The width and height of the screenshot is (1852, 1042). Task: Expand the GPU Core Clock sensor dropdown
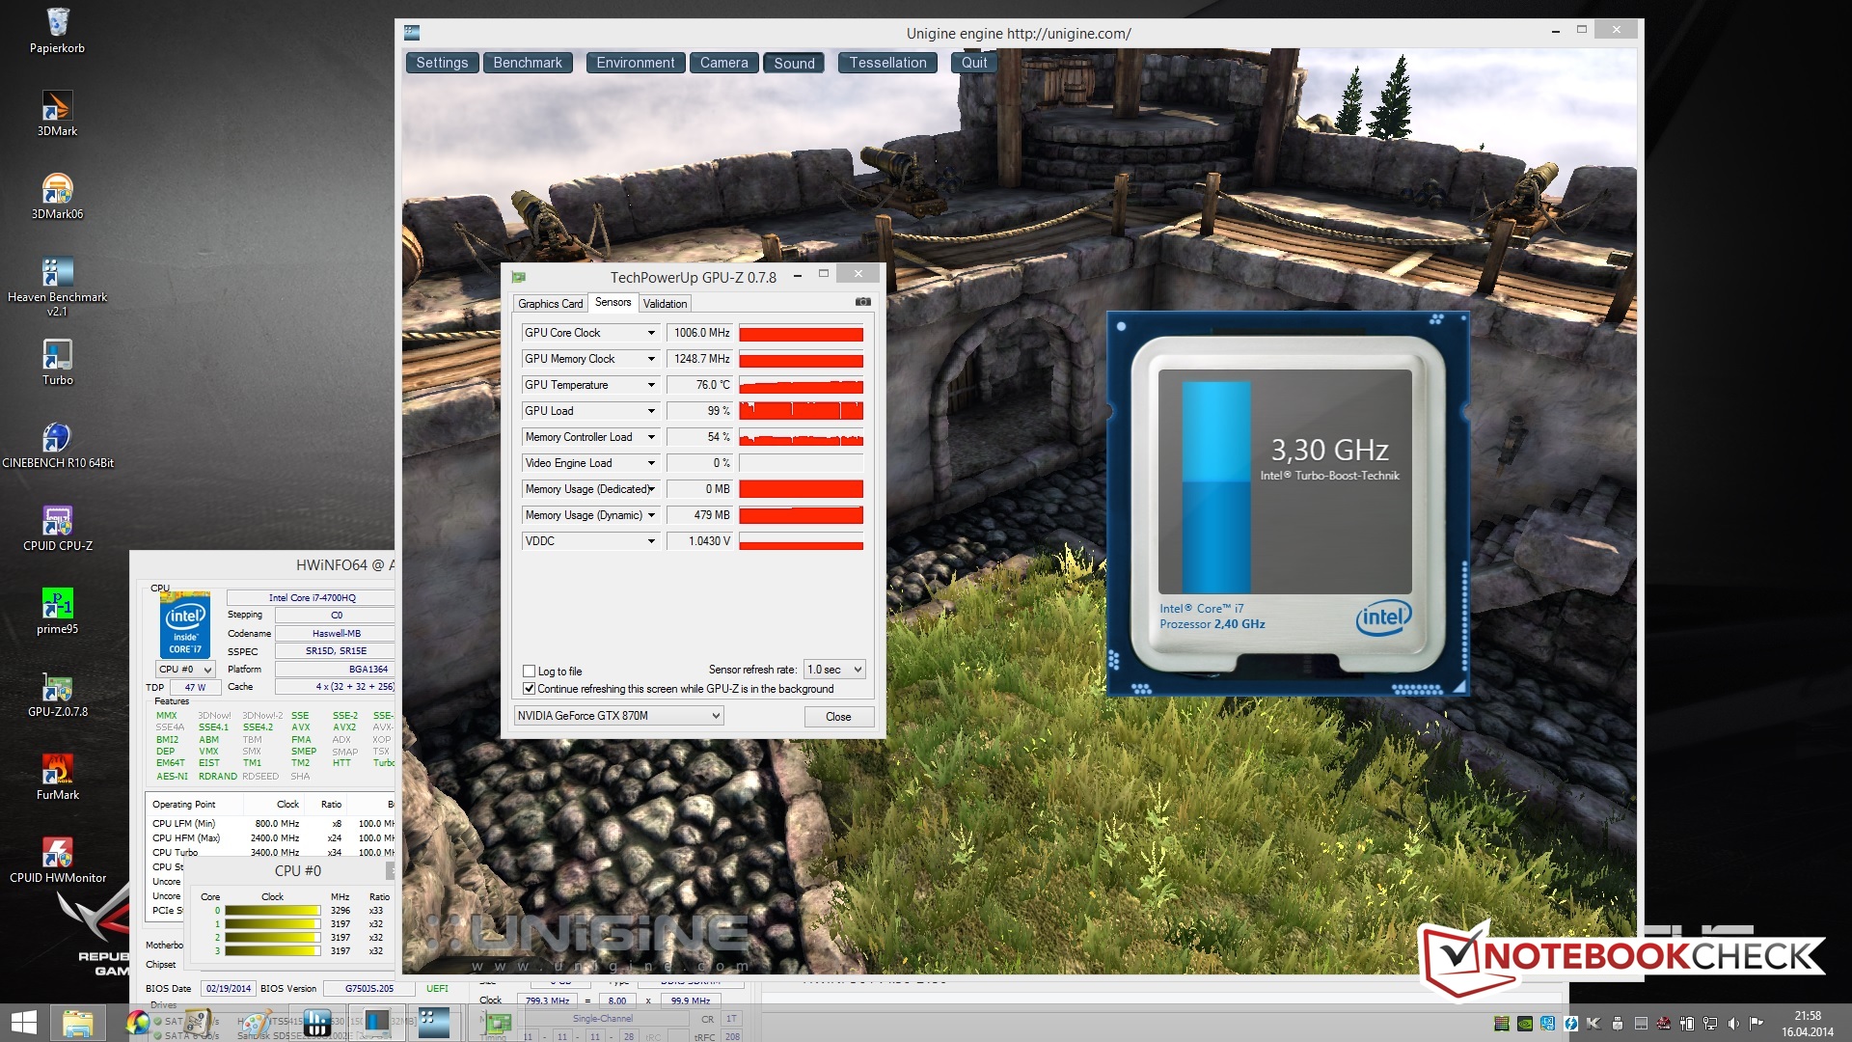coord(651,333)
